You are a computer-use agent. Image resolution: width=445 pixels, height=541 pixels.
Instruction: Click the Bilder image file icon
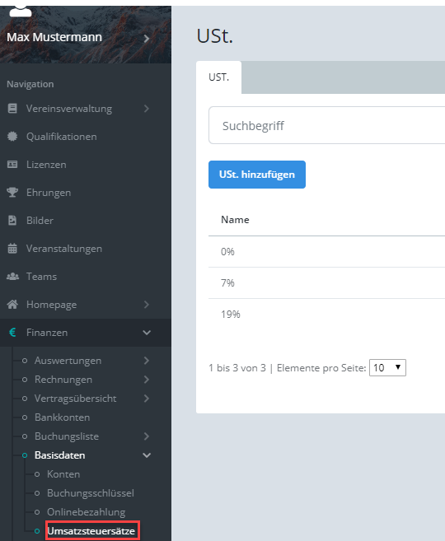point(12,220)
